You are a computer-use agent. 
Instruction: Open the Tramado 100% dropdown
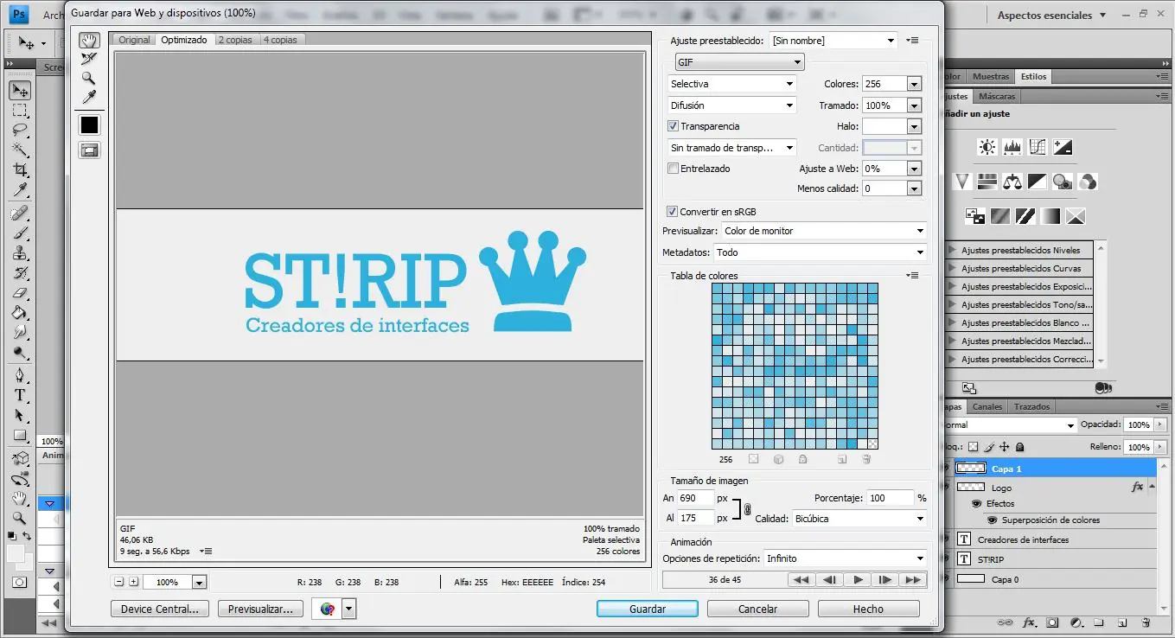click(x=914, y=105)
